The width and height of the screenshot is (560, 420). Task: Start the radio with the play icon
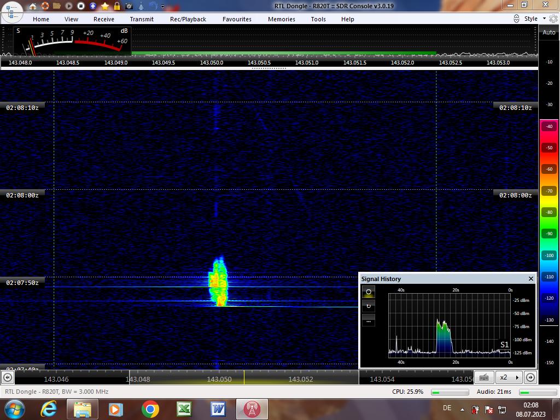[x=69, y=6]
